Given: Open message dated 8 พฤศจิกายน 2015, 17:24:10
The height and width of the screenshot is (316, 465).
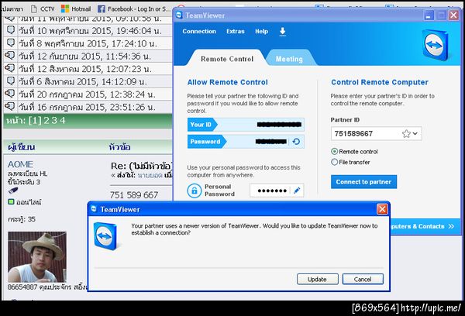Looking at the screenshot, I should pos(88,43).
